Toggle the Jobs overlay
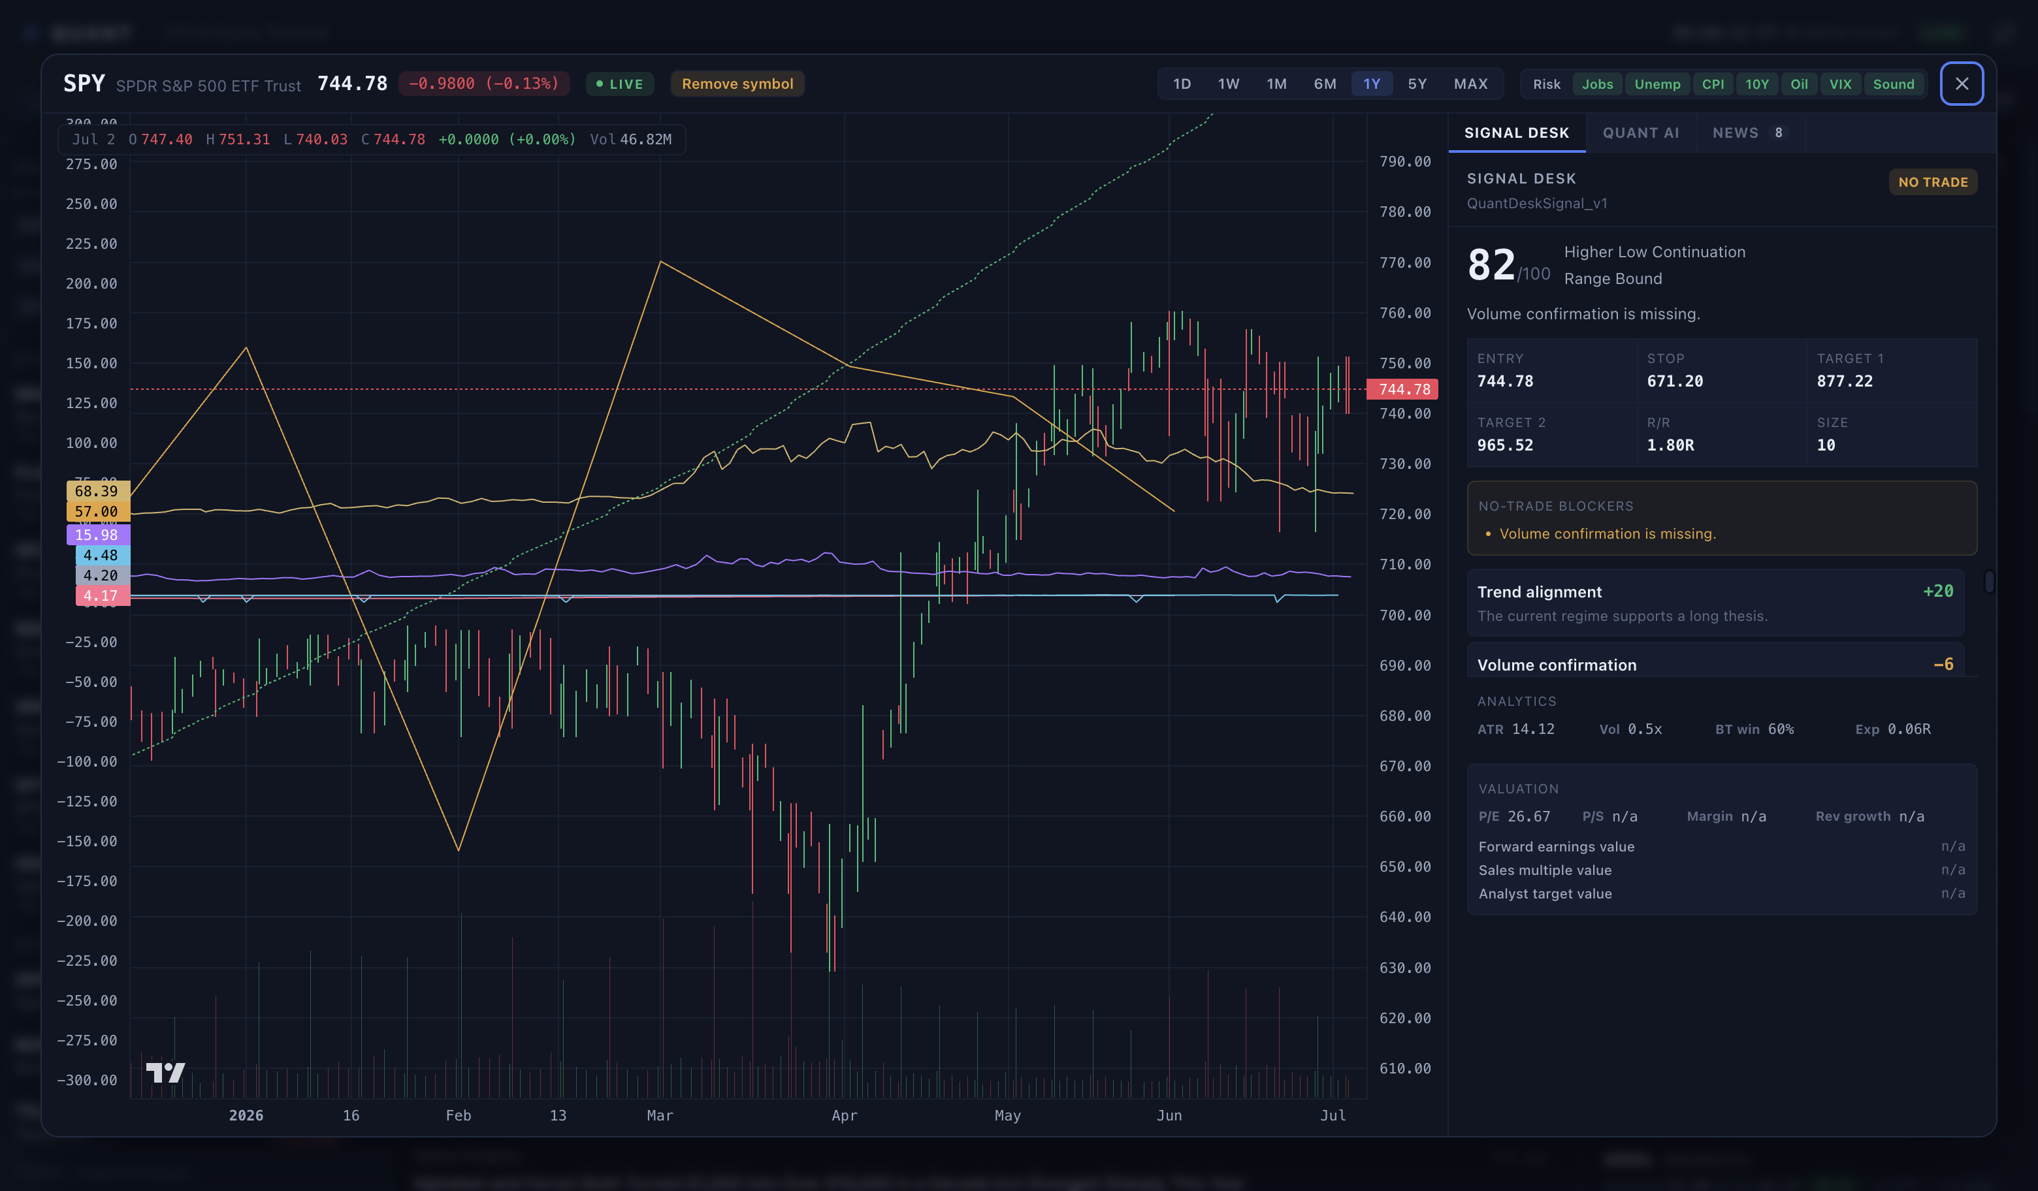The height and width of the screenshot is (1191, 2038). coord(1597,84)
